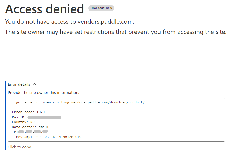
Task: Click the Timestamp line in details box
Action: [x=47, y=137]
